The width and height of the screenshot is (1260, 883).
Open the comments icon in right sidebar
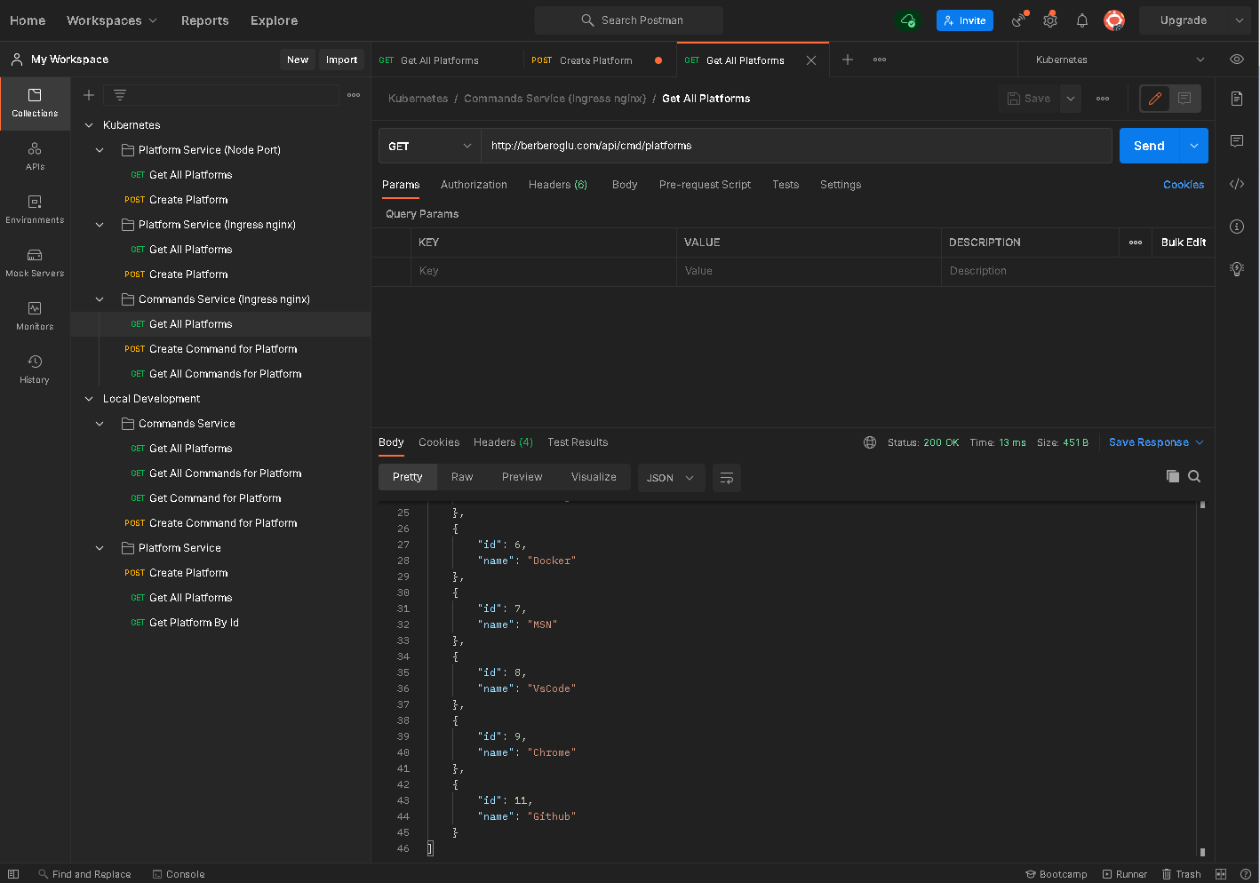1237,141
